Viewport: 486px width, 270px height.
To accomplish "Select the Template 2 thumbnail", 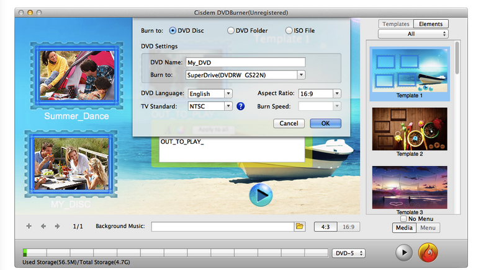I will pos(410,129).
